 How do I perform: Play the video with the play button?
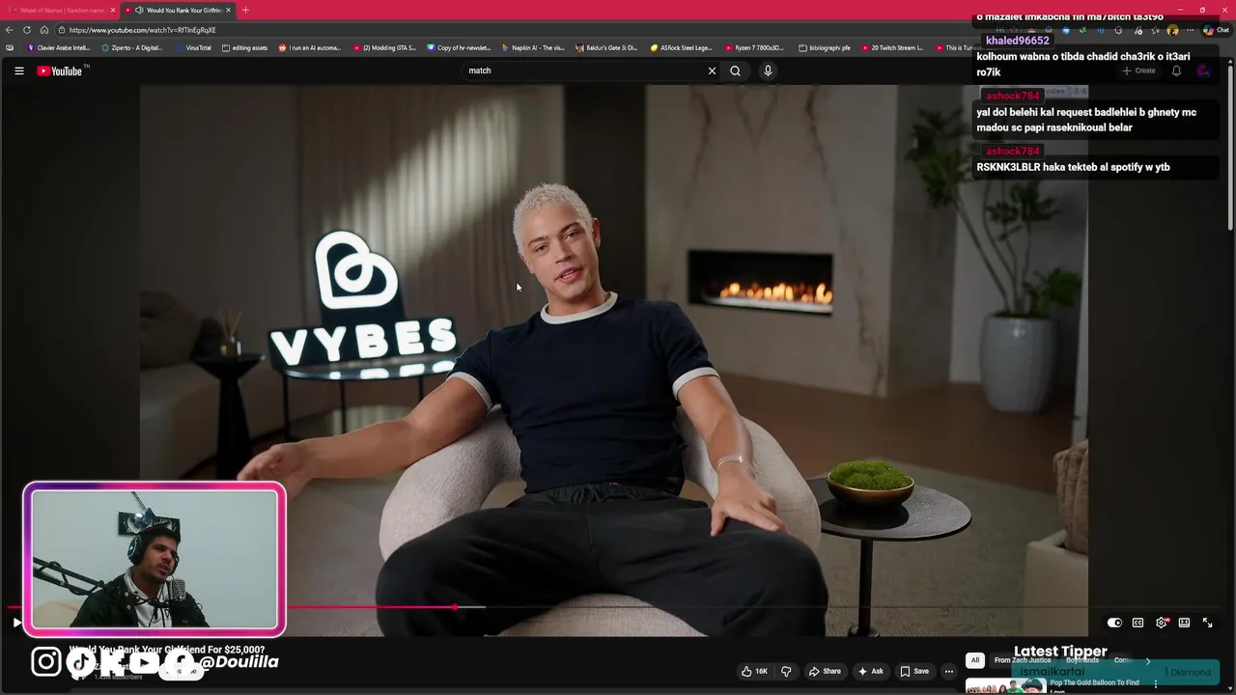[16, 623]
